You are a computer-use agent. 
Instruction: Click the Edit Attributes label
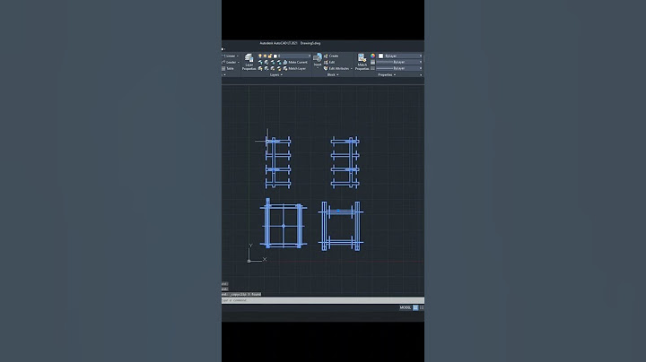[339, 68]
